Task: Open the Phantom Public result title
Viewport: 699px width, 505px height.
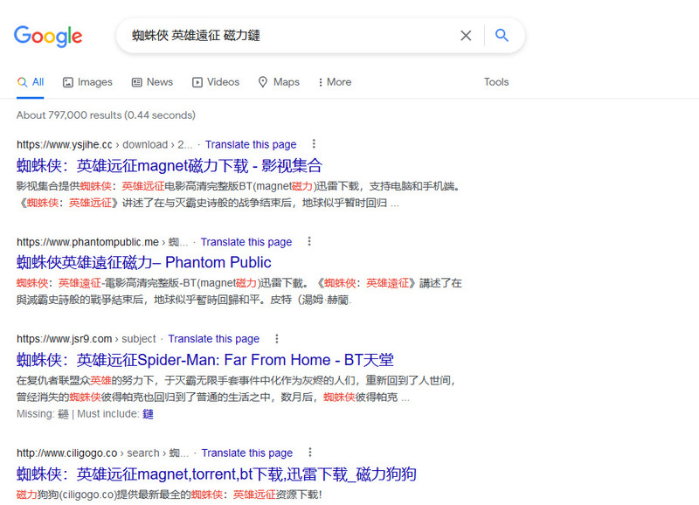Action: click(x=144, y=262)
